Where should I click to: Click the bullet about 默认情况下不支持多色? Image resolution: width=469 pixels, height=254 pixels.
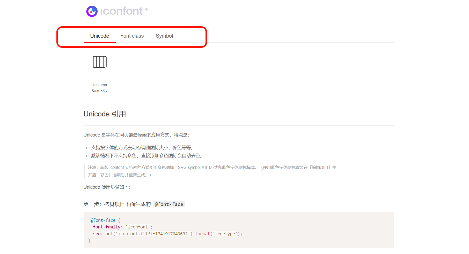click(x=147, y=156)
